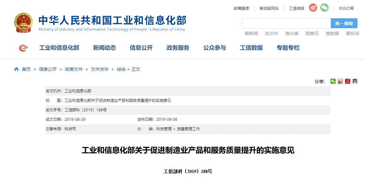Click the red Weibo icon in header
The width and height of the screenshot is (365, 178).
click(313, 8)
